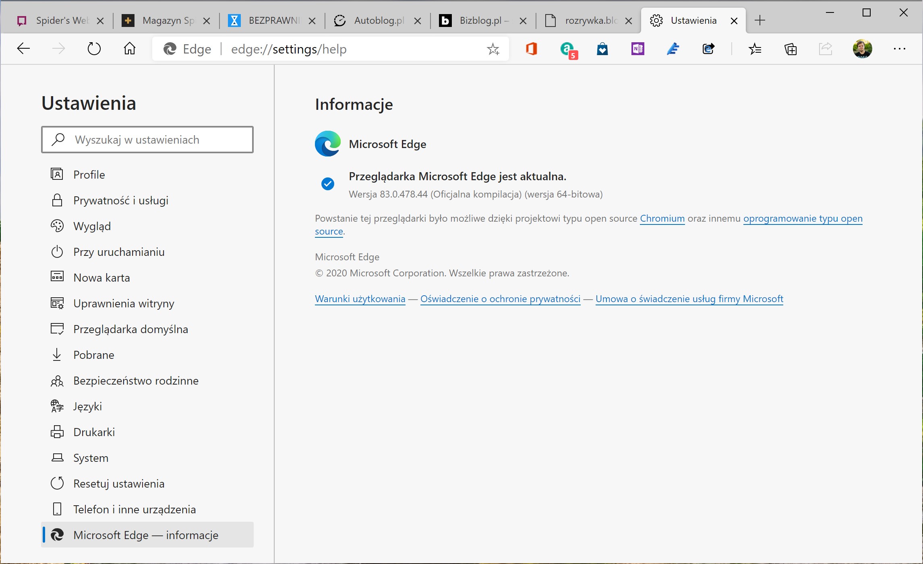Add page to favorites star icon

point(493,49)
